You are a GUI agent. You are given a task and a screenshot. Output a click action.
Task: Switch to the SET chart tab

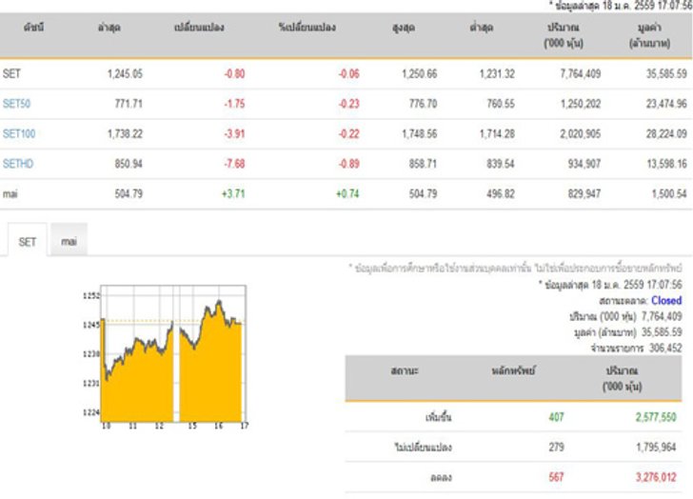pos(27,241)
